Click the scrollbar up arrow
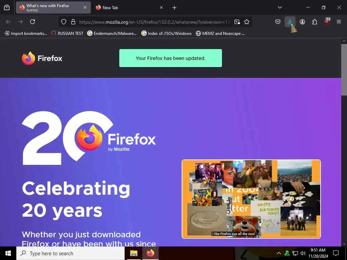The width and height of the screenshot is (347, 260). point(344,41)
